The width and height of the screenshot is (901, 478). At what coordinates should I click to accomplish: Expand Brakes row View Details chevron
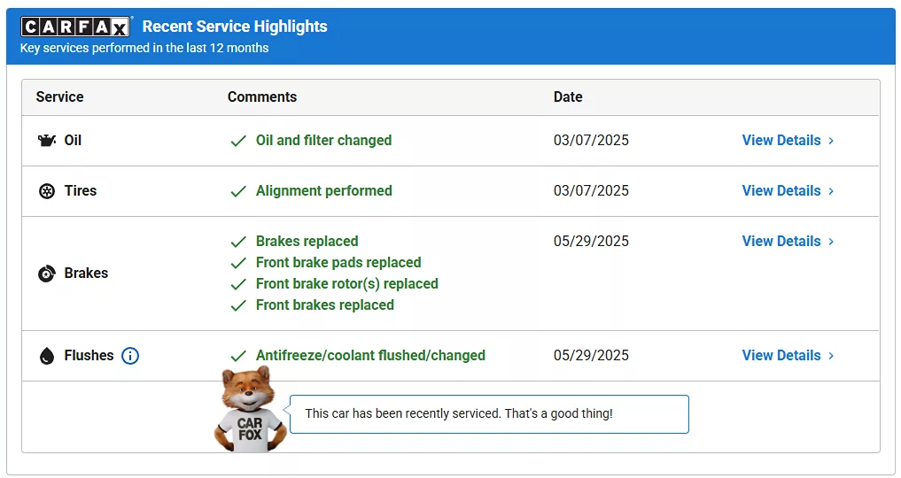coord(831,242)
